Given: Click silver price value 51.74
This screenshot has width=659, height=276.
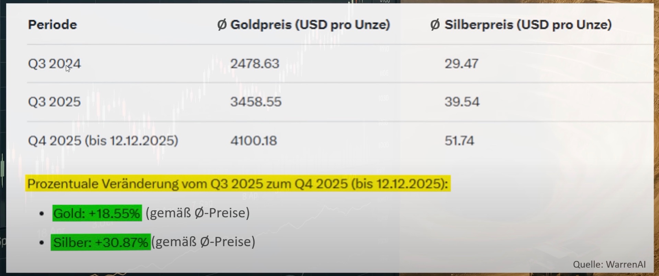Looking at the screenshot, I should tap(459, 141).
